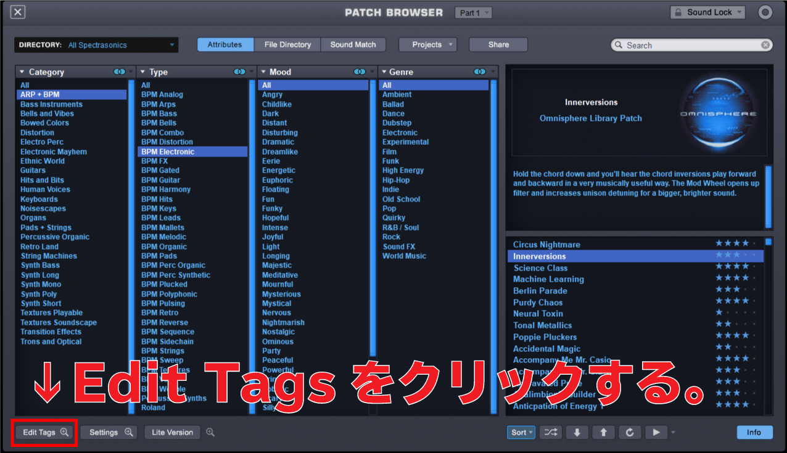Screen dimensions: 787x453
Task: Select BPM Sidechain in the Type column
Action: click(x=167, y=341)
